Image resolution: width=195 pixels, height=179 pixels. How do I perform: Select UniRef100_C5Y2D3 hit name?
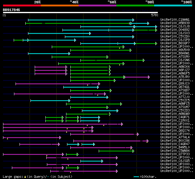click(x=175, y=111)
